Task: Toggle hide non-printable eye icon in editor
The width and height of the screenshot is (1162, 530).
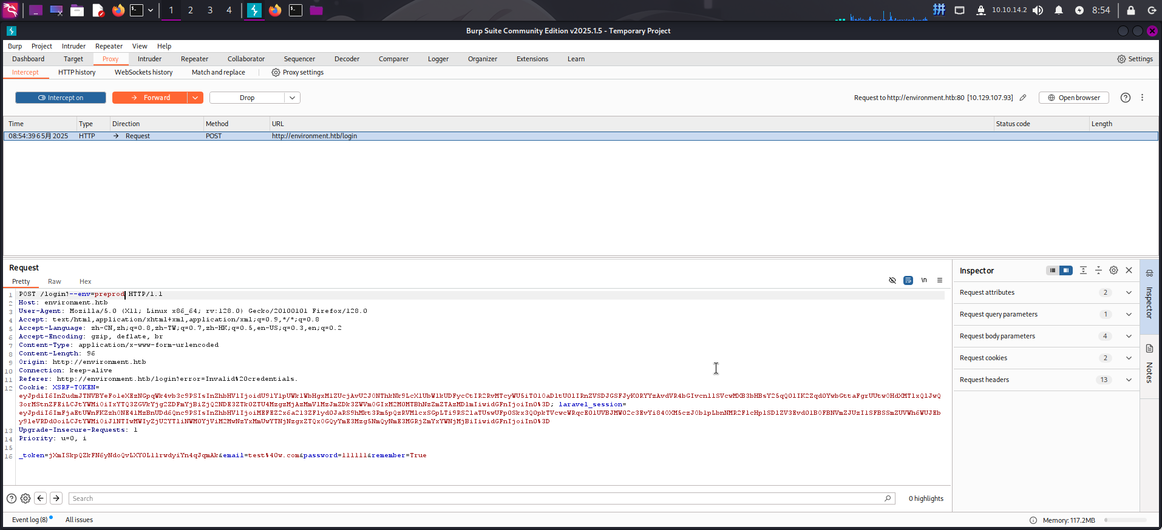Action: click(892, 280)
